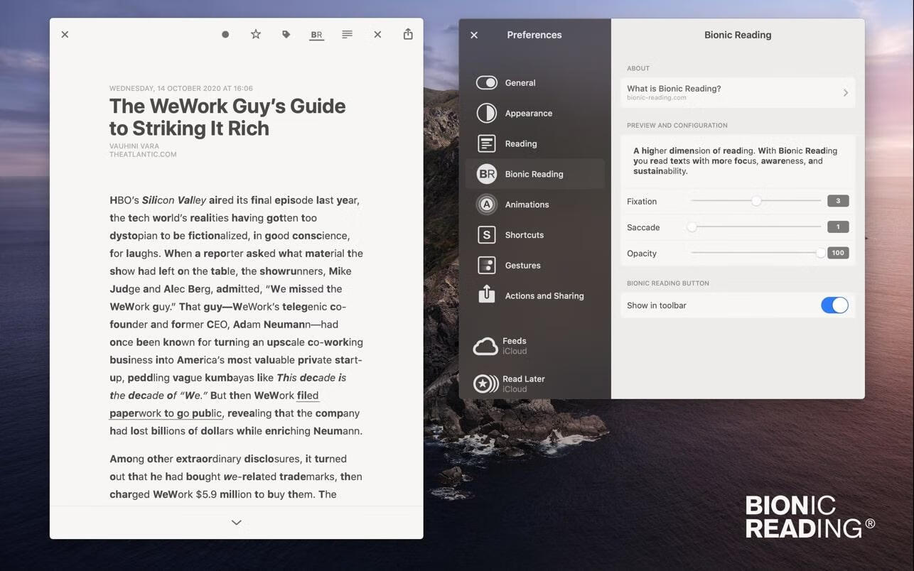Click the down chevron below the article

pos(237,523)
